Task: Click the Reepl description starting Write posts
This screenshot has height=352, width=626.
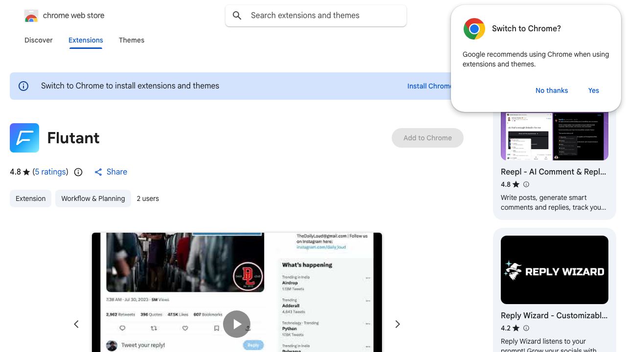Action: pos(554,202)
